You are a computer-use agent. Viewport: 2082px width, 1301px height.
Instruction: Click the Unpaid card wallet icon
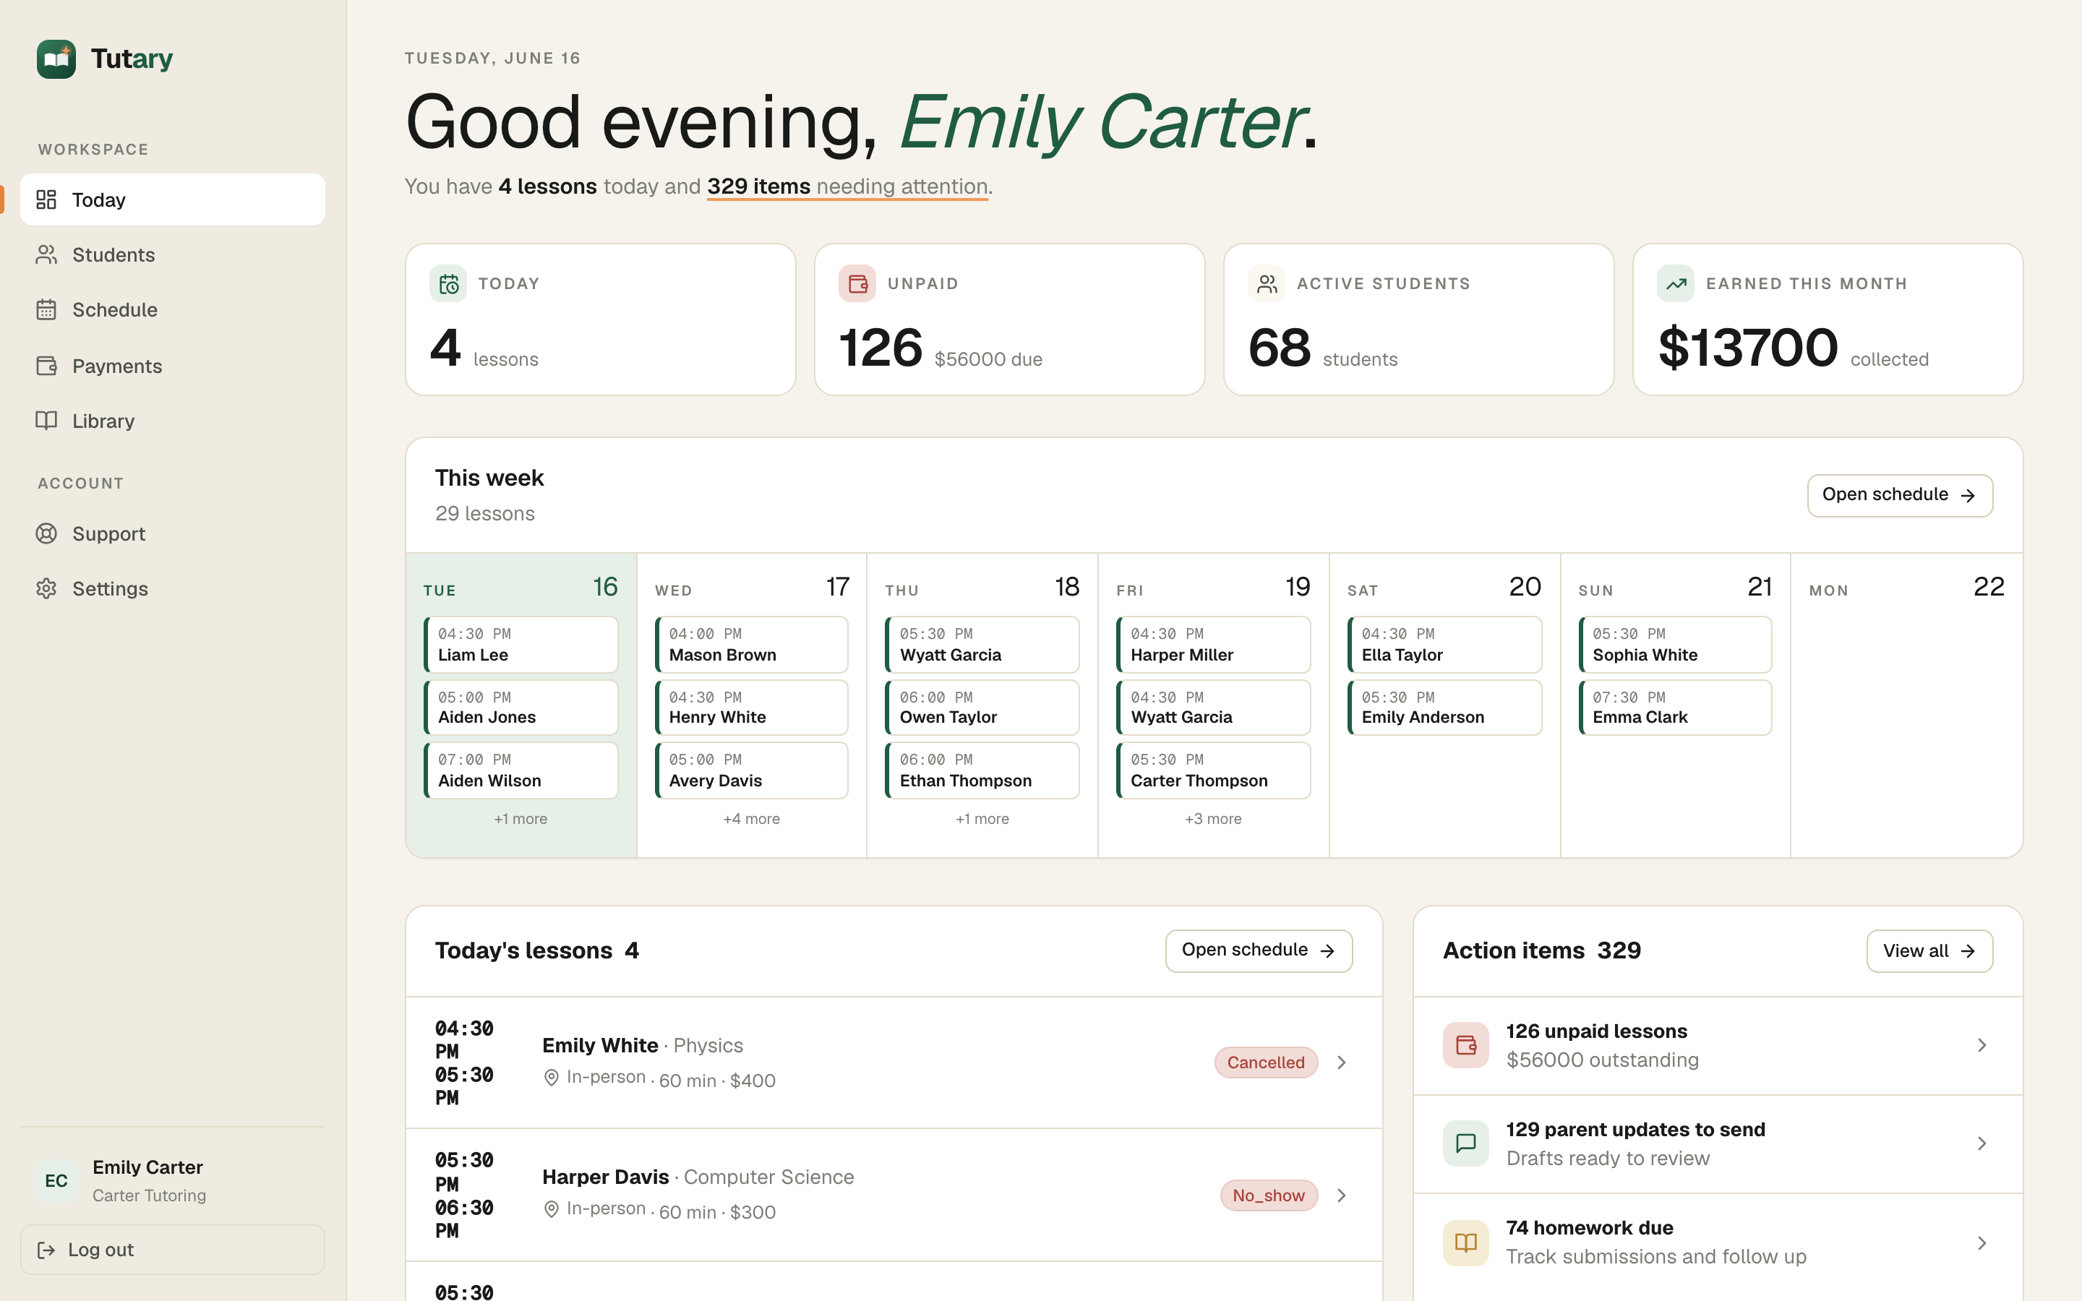(x=858, y=284)
